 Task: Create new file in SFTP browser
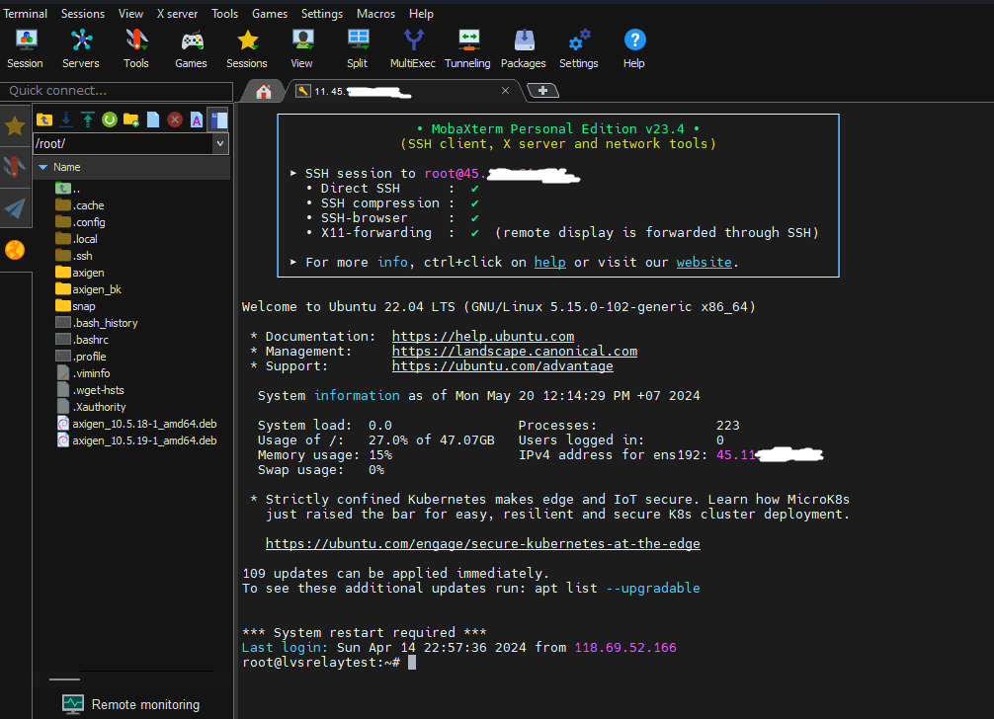153,120
